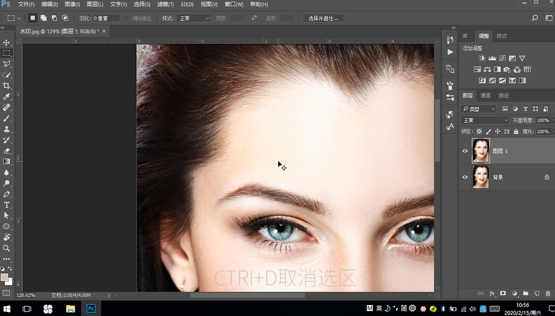Select the Eraser tool
555x316 pixels.
click(x=6, y=151)
